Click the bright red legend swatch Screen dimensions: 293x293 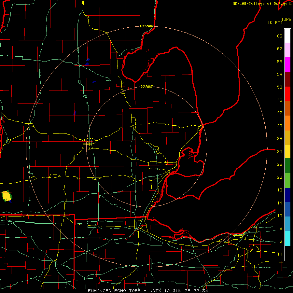click(x=287, y=94)
